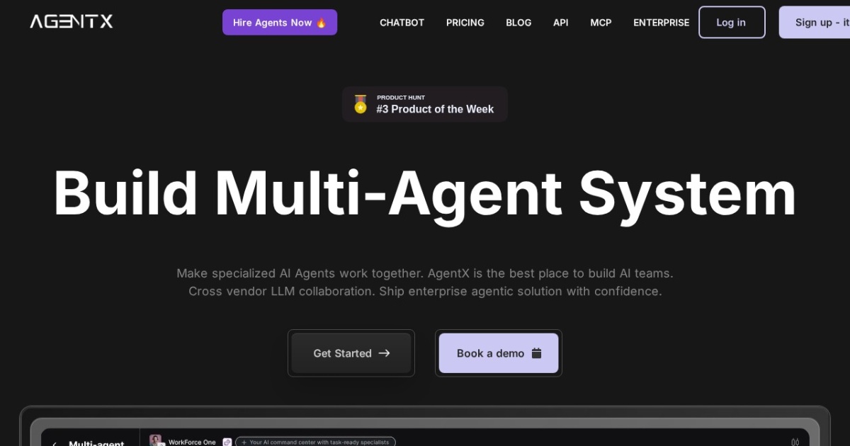Click the Log in button
Image resolution: width=850 pixels, height=446 pixels.
732,22
